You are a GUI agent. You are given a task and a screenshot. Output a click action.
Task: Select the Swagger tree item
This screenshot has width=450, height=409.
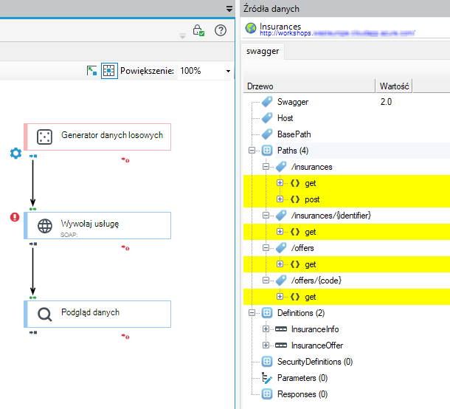pyautogui.click(x=293, y=102)
